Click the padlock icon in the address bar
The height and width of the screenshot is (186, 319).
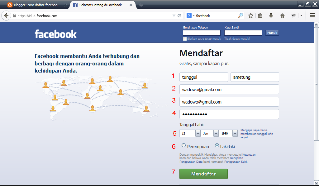[x=14, y=15]
